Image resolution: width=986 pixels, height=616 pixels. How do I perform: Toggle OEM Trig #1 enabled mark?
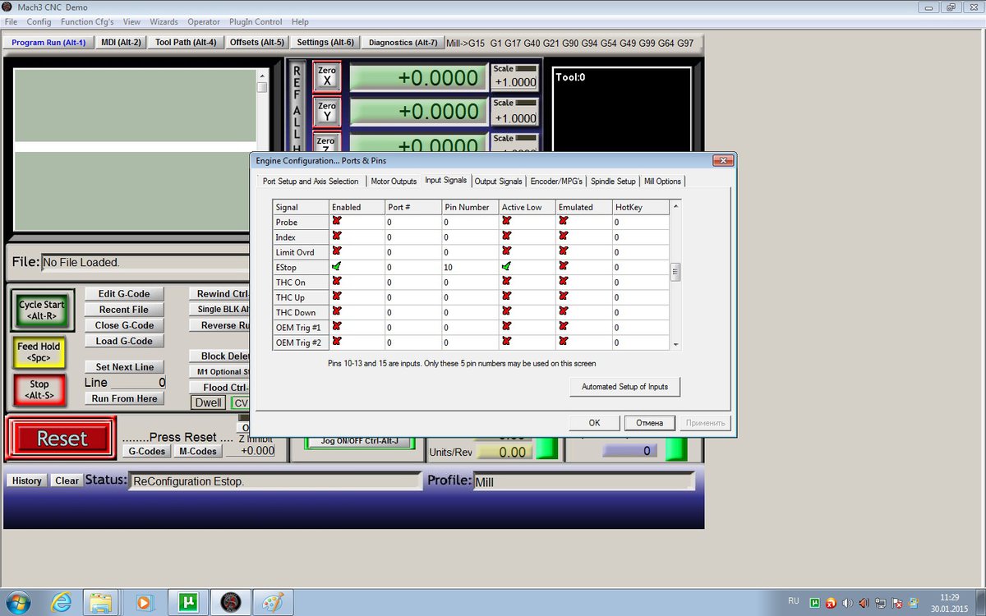pyautogui.click(x=337, y=327)
